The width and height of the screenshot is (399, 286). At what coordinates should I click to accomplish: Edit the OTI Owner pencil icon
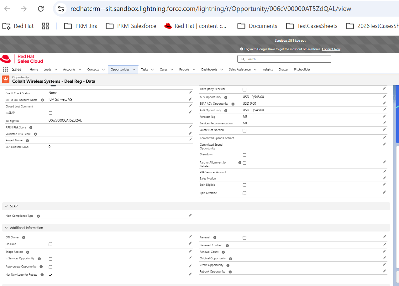point(190,237)
